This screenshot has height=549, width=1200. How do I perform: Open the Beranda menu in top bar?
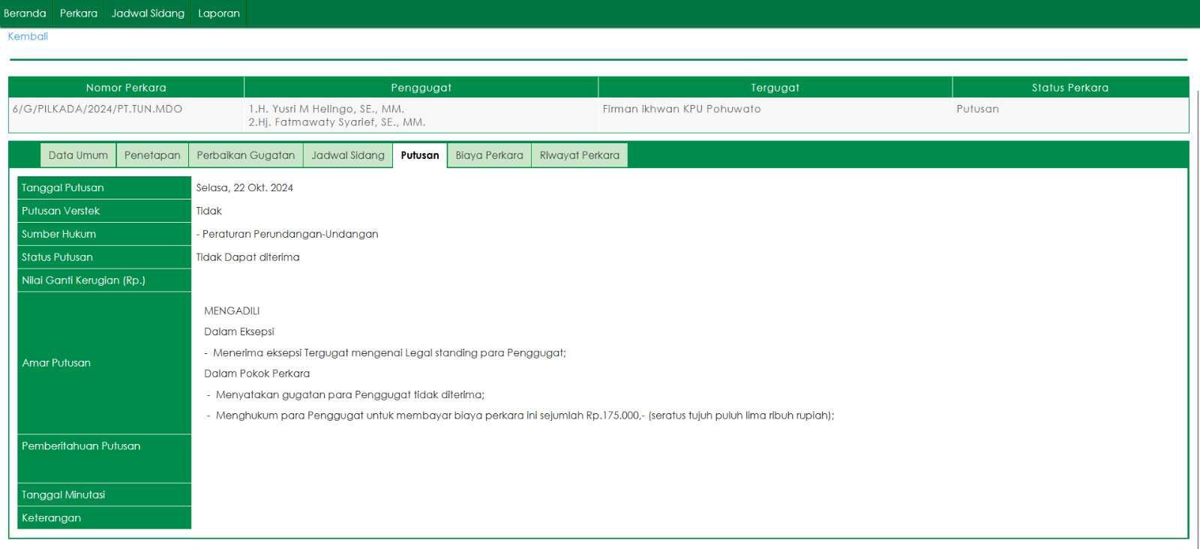coord(25,13)
